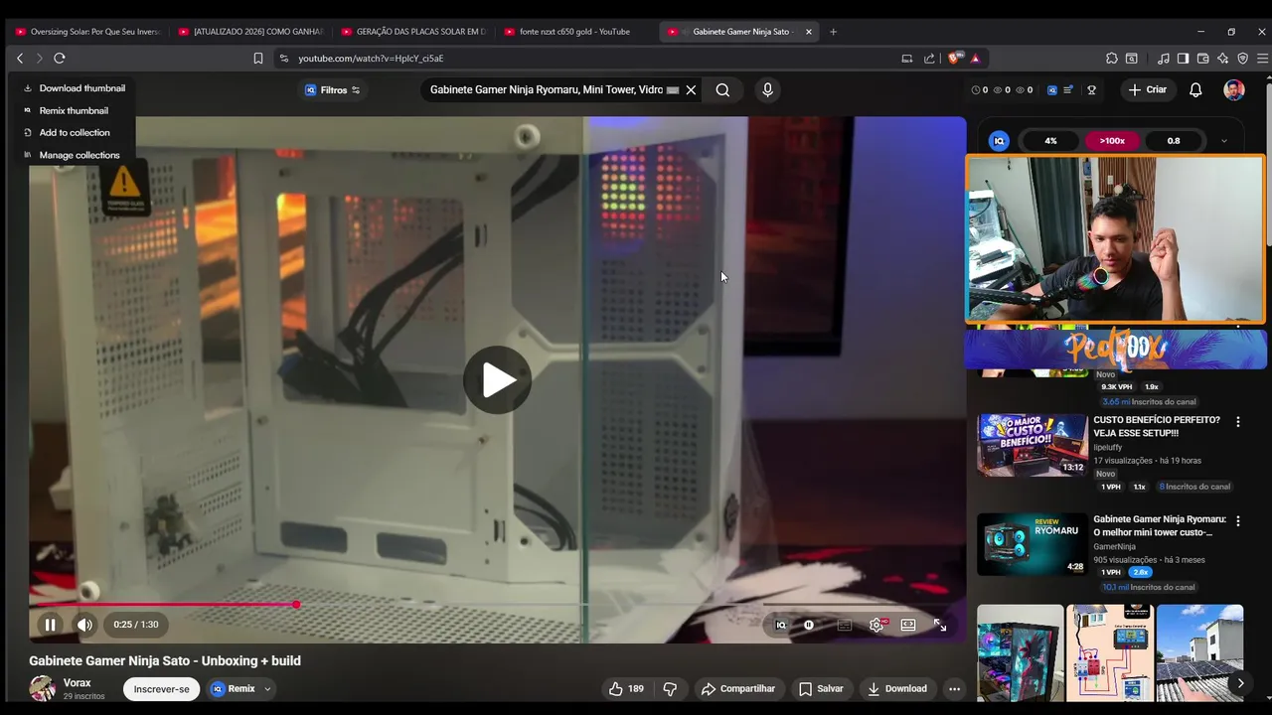The image size is (1272, 715).
Task: Open options for CUSTO BENEFÍCIO PERFEITO video
Action: point(1237,422)
